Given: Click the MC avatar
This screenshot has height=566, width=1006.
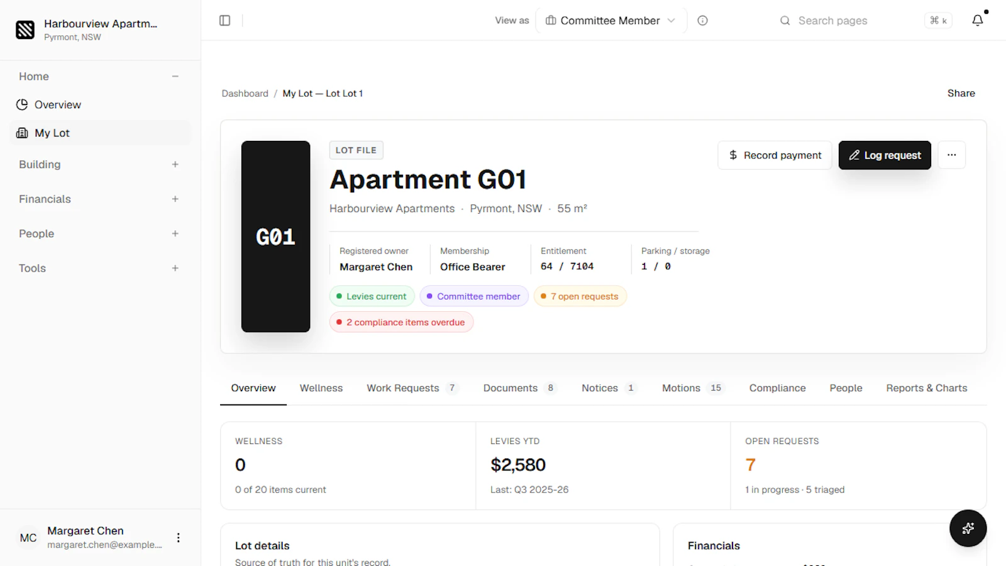Looking at the screenshot, I should [28, 538].
